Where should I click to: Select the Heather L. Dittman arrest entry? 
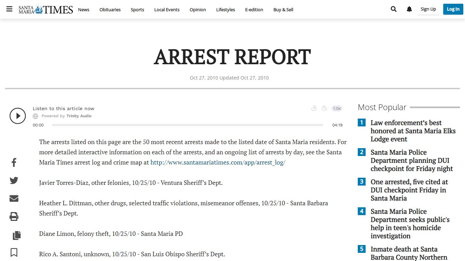pos(184,208)
